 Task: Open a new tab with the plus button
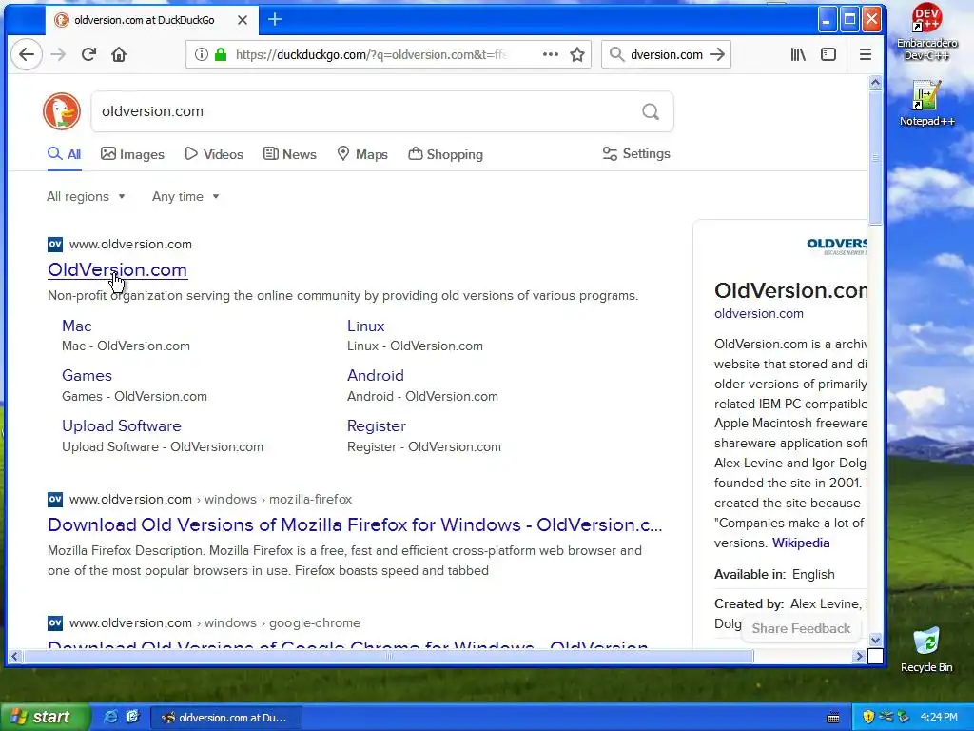[275, 20]
